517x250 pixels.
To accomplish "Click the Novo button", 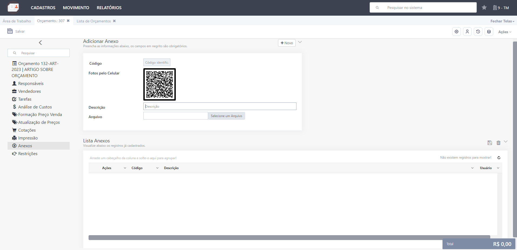I will pyautogui.click(x=287, y=43).
